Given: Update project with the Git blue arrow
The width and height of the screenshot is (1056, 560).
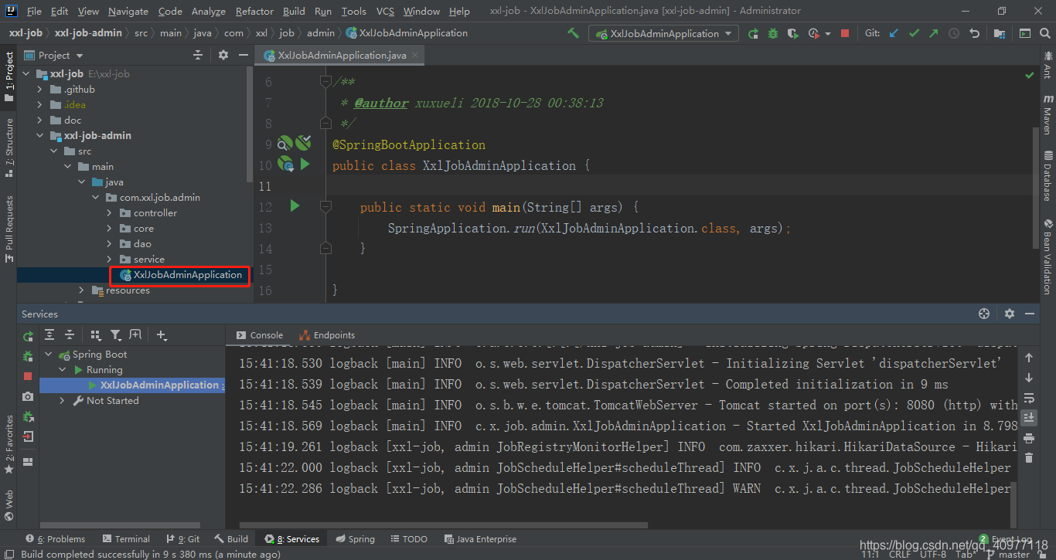Looking at the screenshot, I should tap(894, 33).
